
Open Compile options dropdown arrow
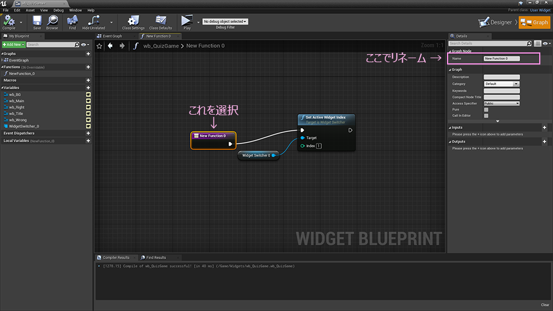[21, 22]
